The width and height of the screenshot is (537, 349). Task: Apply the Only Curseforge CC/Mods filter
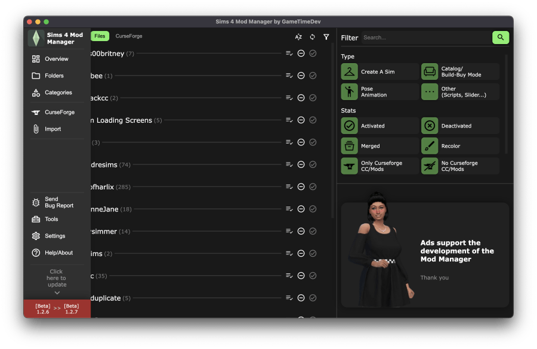[x=380, y=166]
